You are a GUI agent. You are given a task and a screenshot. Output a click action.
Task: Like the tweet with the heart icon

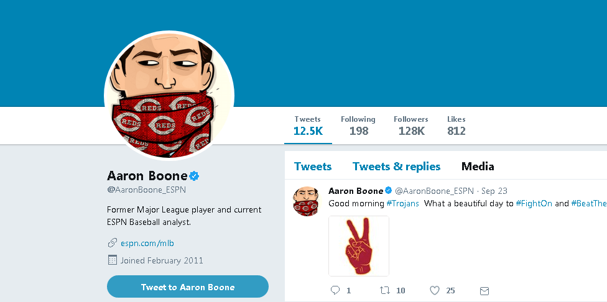(x=435, y=290)
